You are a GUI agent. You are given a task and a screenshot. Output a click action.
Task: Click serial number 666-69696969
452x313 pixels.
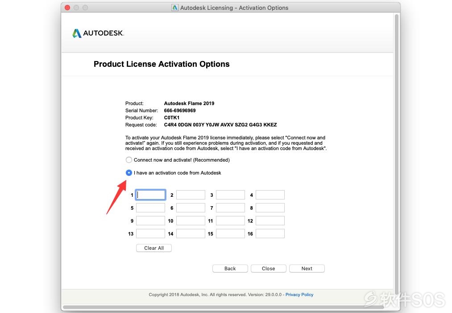pyautogui.click(x=179, y=110)
